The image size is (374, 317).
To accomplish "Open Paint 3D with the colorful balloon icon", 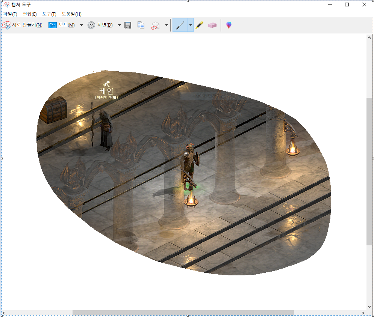I will [x=229, y=25].
